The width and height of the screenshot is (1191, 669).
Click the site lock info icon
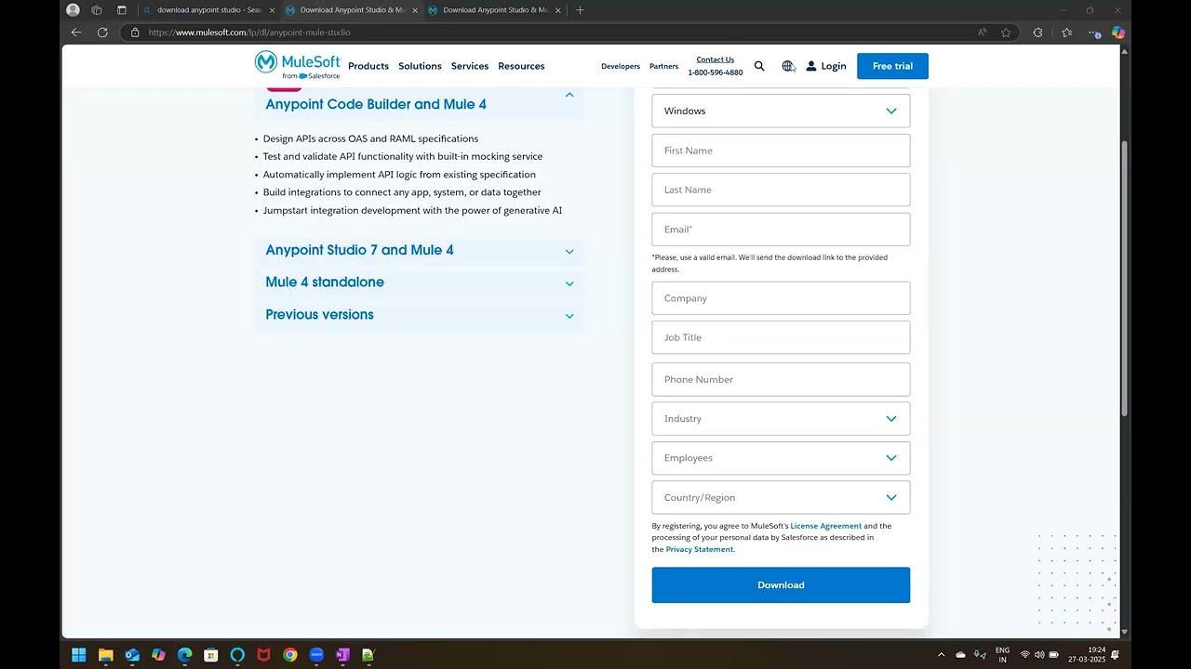pyautogui.click(x=135, y=32)
